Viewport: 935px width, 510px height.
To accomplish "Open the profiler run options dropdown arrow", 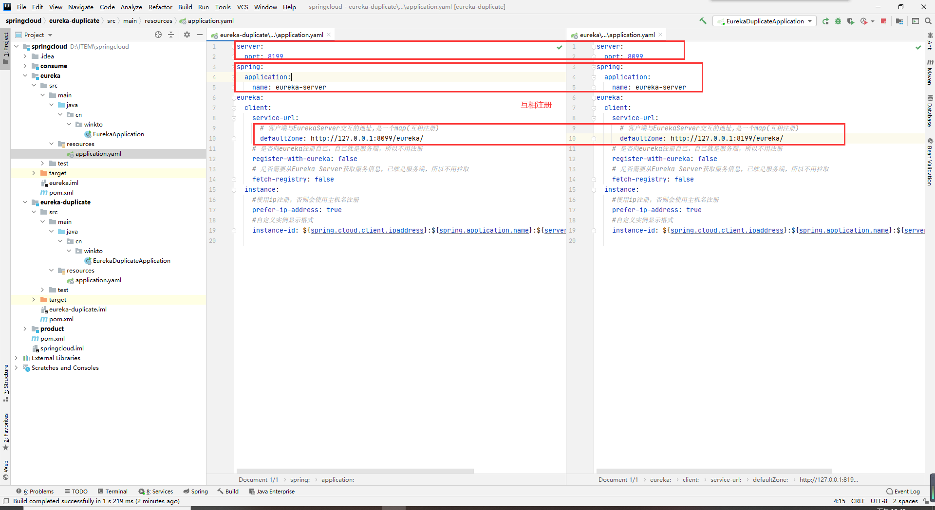I will 873,21.
